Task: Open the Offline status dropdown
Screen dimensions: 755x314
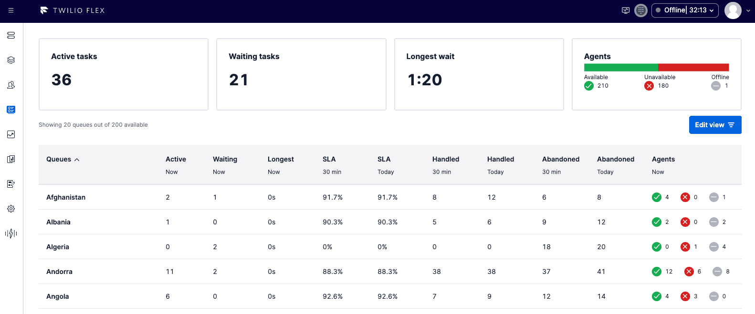Action: click(685, 10)
